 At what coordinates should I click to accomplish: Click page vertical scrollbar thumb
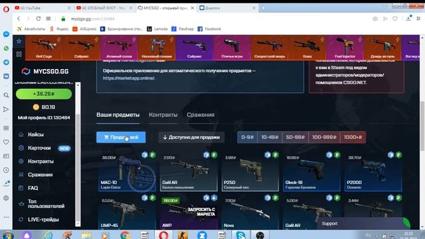(x=422, y=126)
